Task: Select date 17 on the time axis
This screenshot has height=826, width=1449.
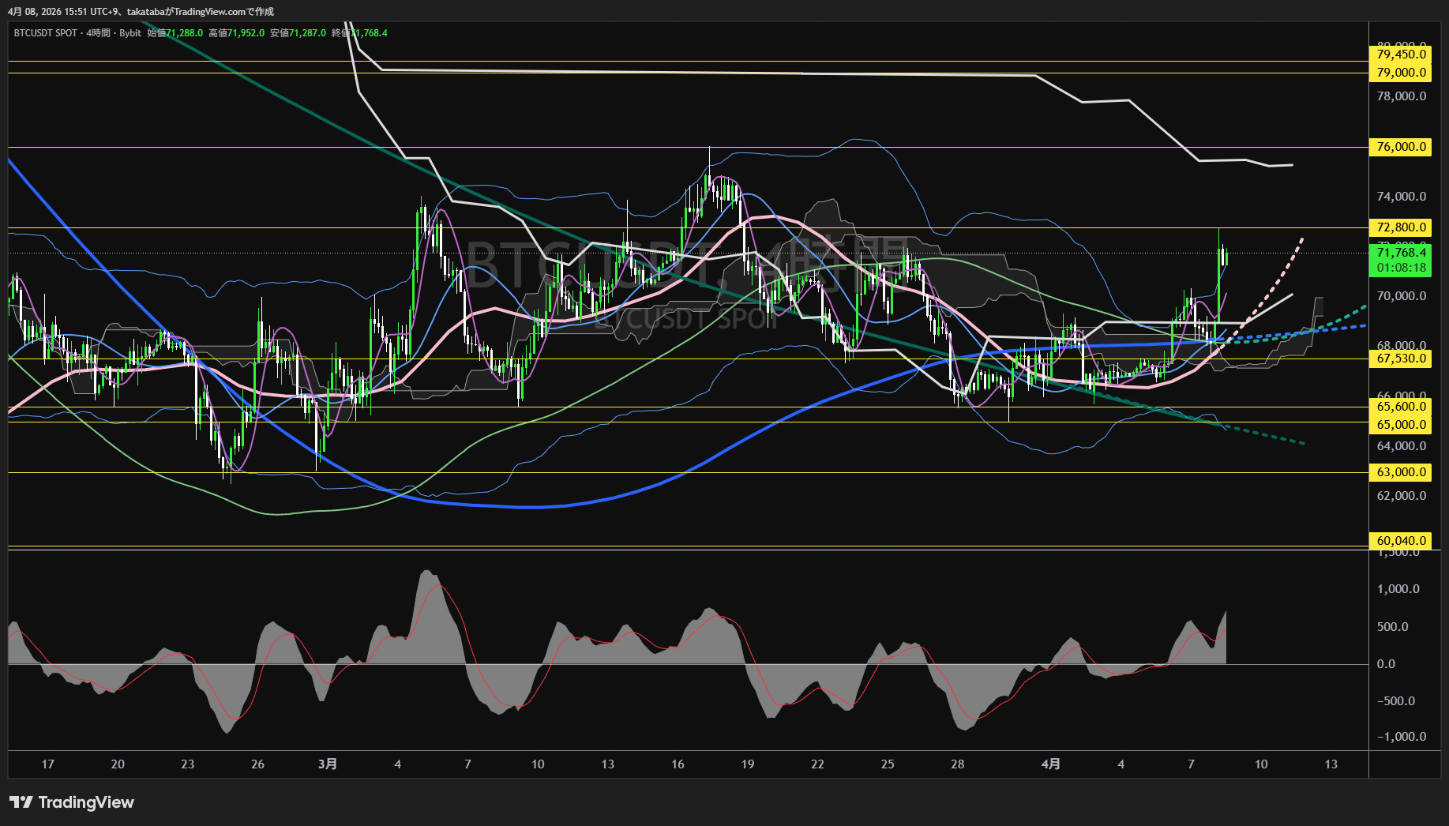Action: click(48, 764)
